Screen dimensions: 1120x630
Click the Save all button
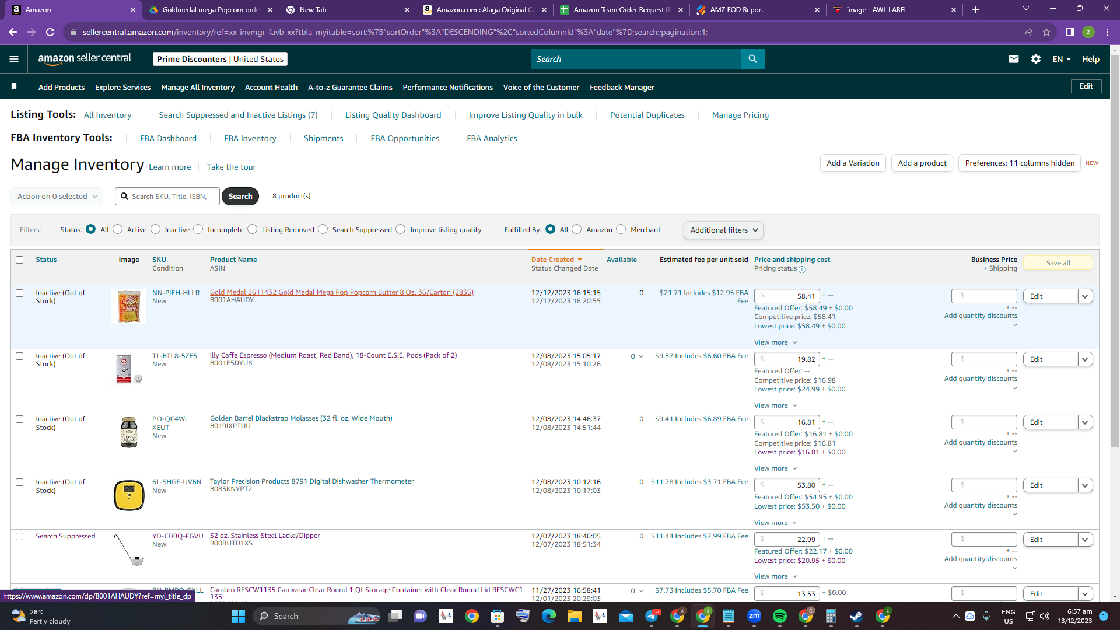click(1058, 263)
